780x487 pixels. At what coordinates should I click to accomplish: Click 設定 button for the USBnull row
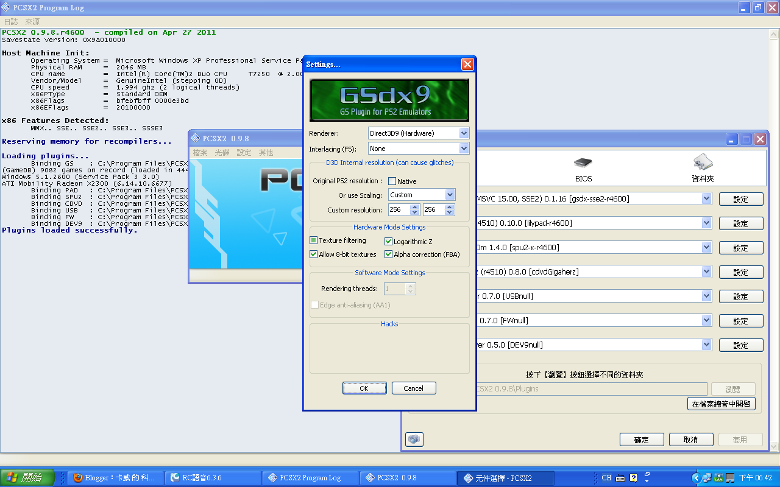point(741,296)
